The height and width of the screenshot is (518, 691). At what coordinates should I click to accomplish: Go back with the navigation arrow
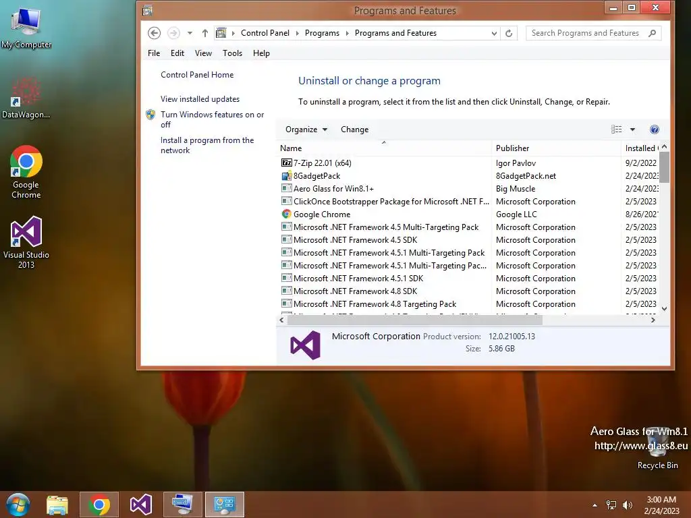(x=154, y=33)
